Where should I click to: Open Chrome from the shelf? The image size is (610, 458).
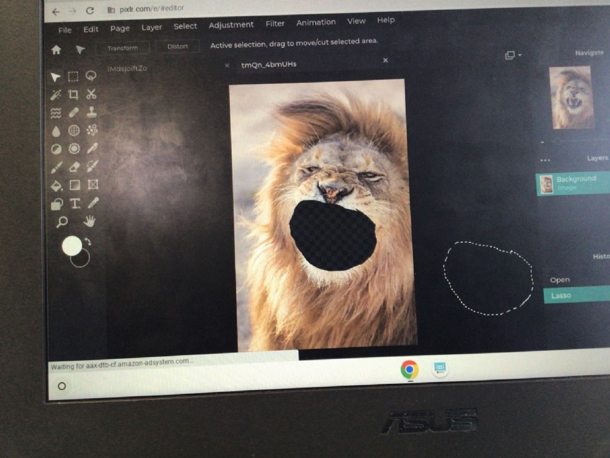[x=409, y=370]
